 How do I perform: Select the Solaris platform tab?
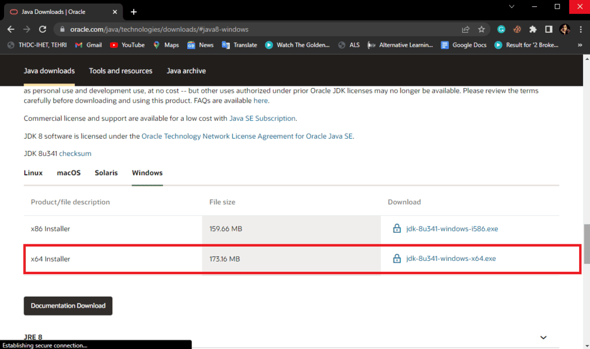[106, 173]
